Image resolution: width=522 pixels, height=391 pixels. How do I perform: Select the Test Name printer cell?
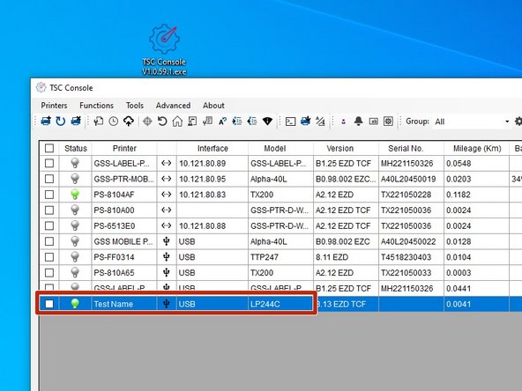pyautogui.click(x=123, y=304)
